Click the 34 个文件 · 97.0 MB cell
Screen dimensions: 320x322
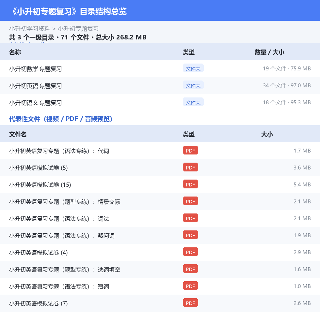point(287,85)
